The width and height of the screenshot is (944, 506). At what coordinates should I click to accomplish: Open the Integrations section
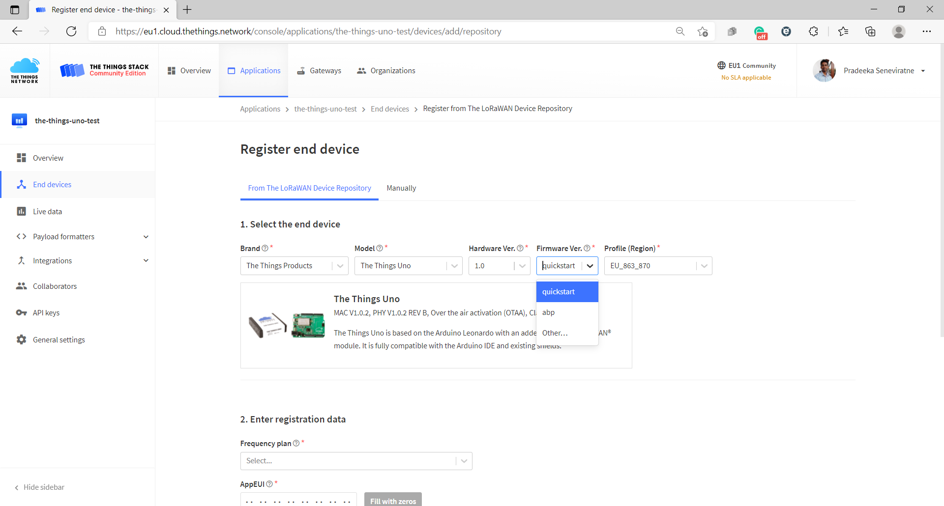pos(53,260)
